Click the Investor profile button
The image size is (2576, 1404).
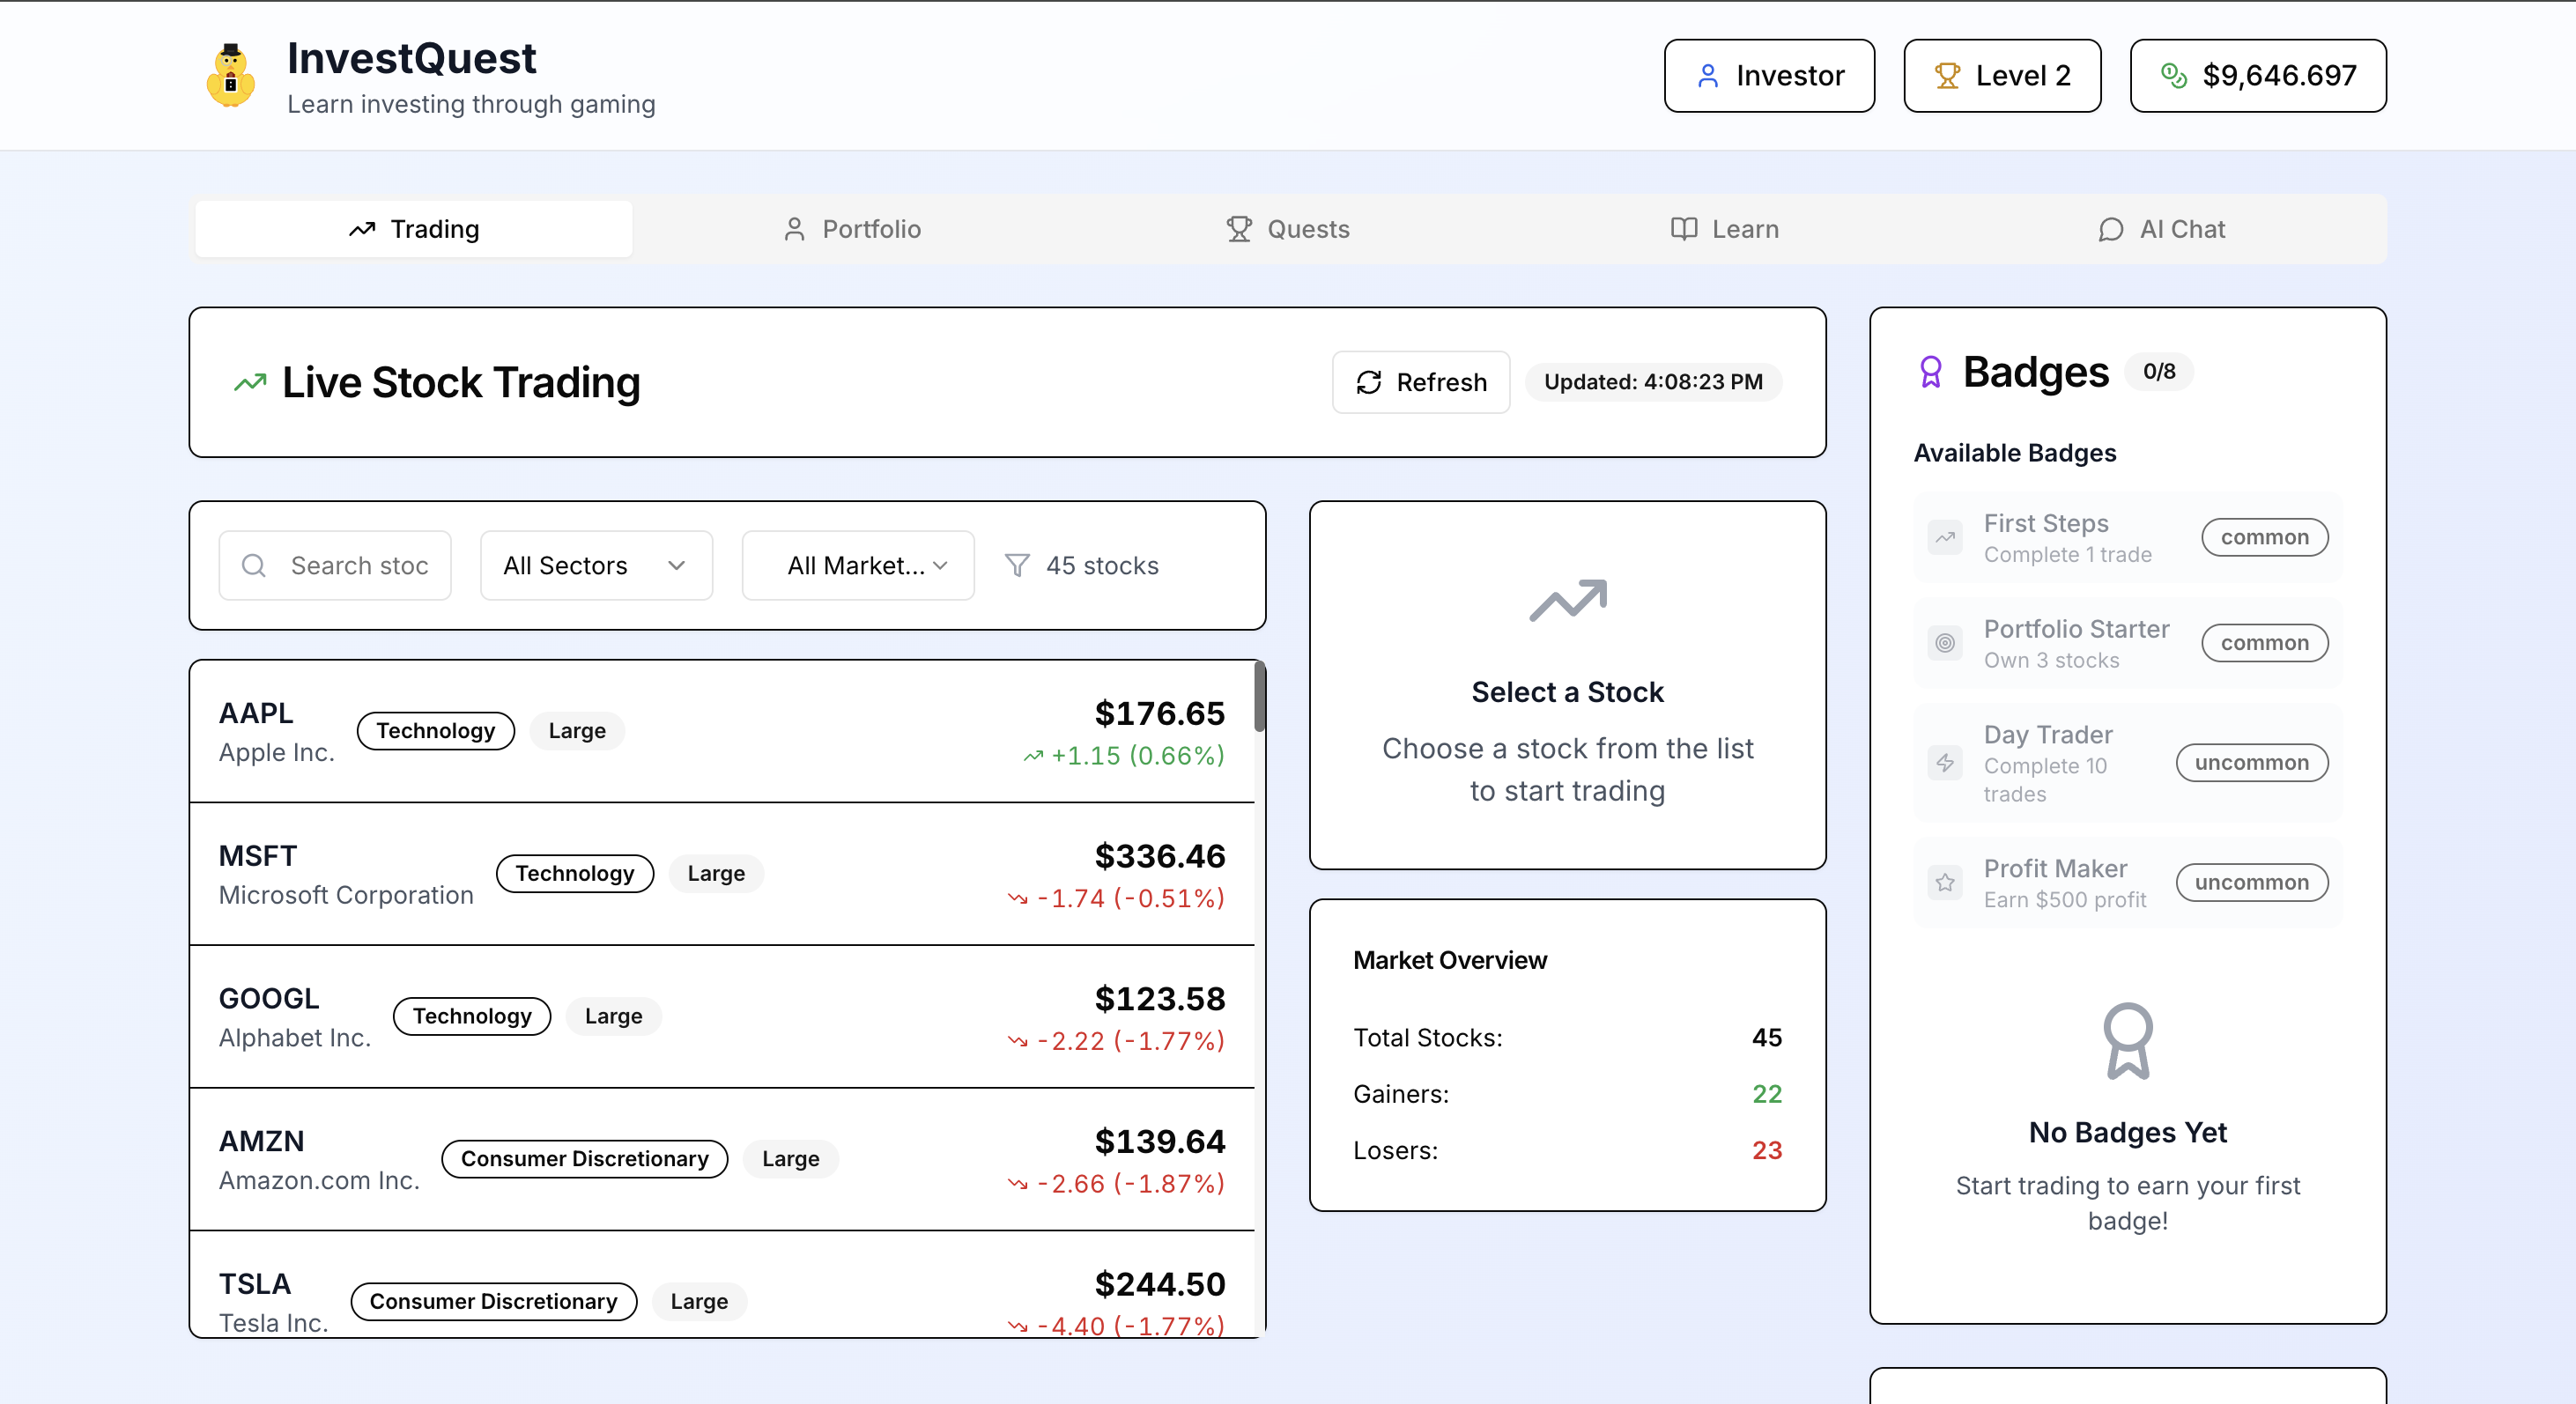pos(1769,76)
